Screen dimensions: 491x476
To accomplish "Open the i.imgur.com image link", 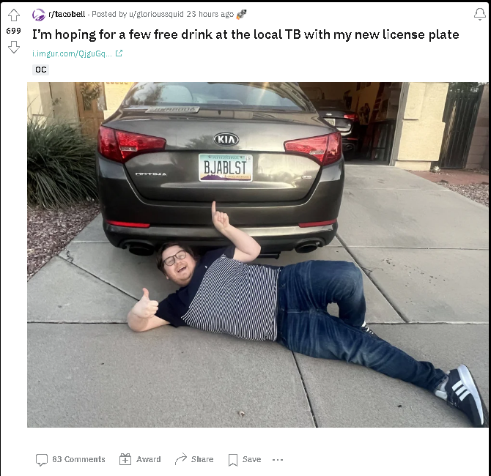I will [72, 53].
